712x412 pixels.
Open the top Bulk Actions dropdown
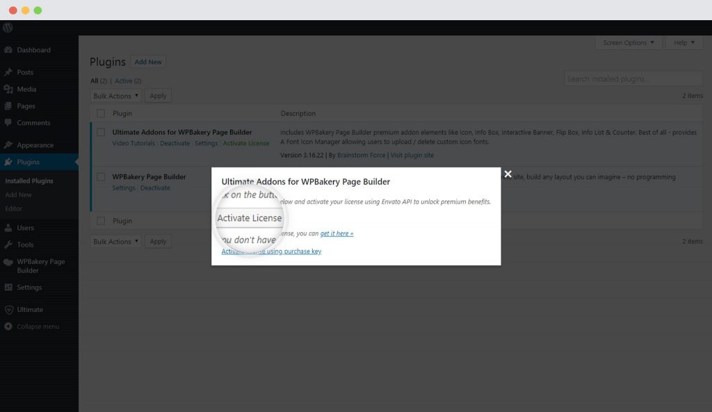coord(116,96)
